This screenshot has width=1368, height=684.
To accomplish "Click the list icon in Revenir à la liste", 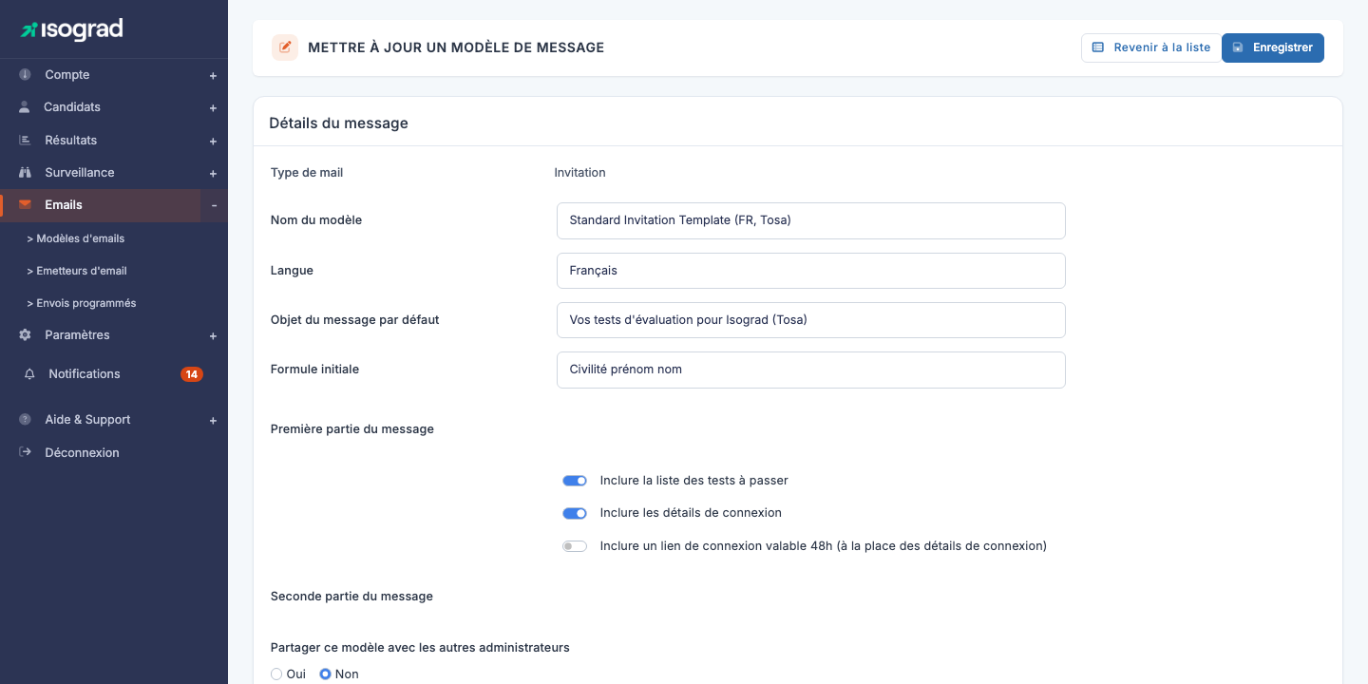I will click(1098, 47).
